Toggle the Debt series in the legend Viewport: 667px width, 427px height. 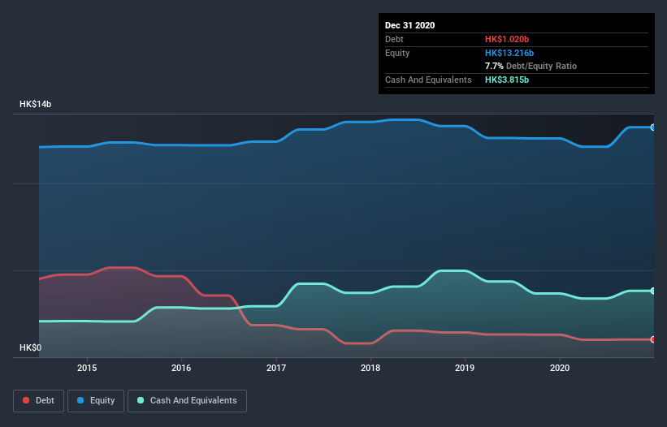click(x=39, y=401)
